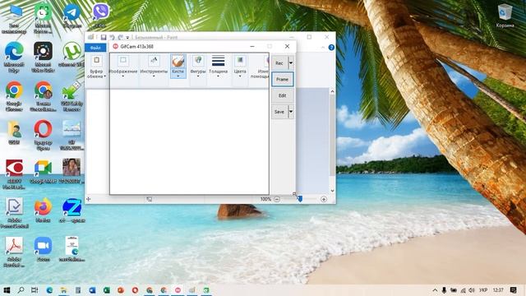Open PowerPoint from the taskbar
526x296 pixels.
(121, 290)
